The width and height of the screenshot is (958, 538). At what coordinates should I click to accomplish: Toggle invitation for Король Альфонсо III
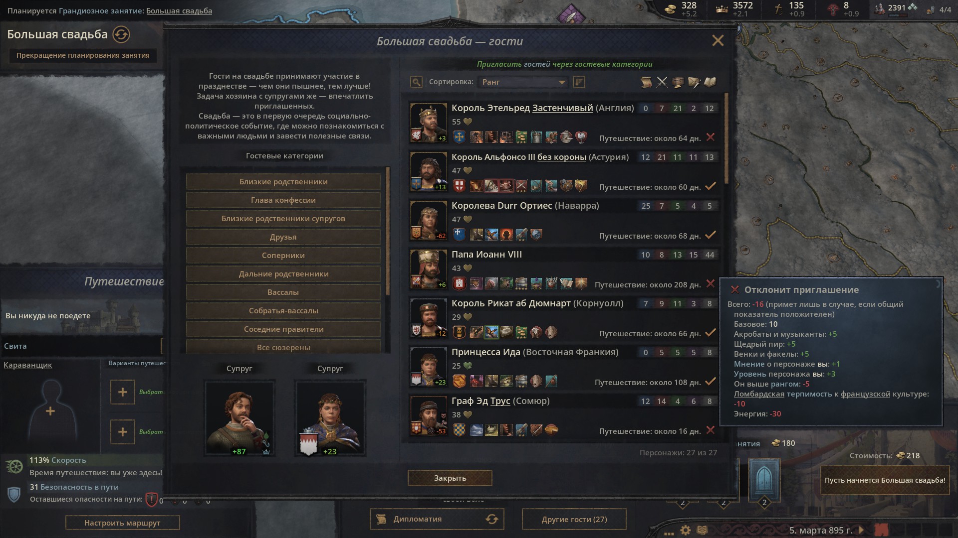pyautogui.click(x=711, y=186)
